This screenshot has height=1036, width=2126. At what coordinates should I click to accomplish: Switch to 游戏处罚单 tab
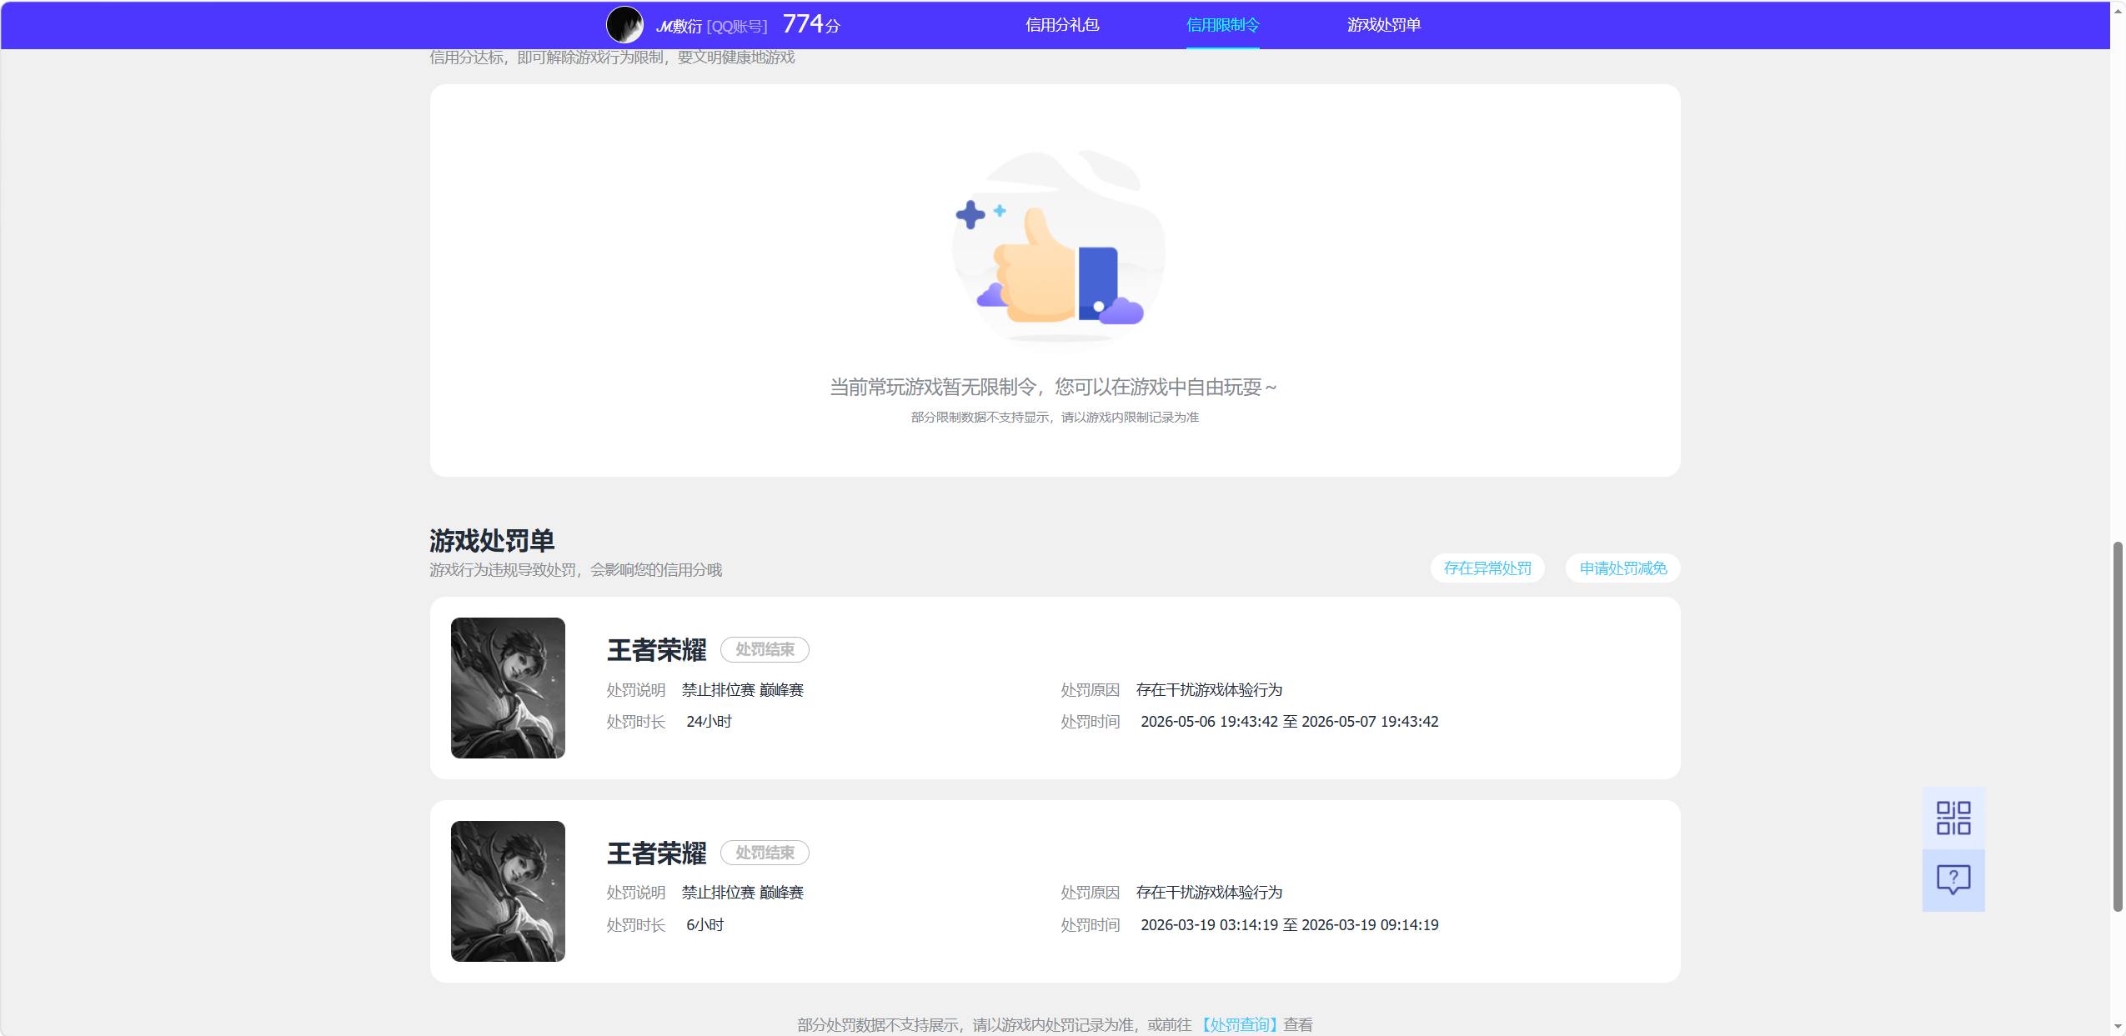(x=1384, y=25)
